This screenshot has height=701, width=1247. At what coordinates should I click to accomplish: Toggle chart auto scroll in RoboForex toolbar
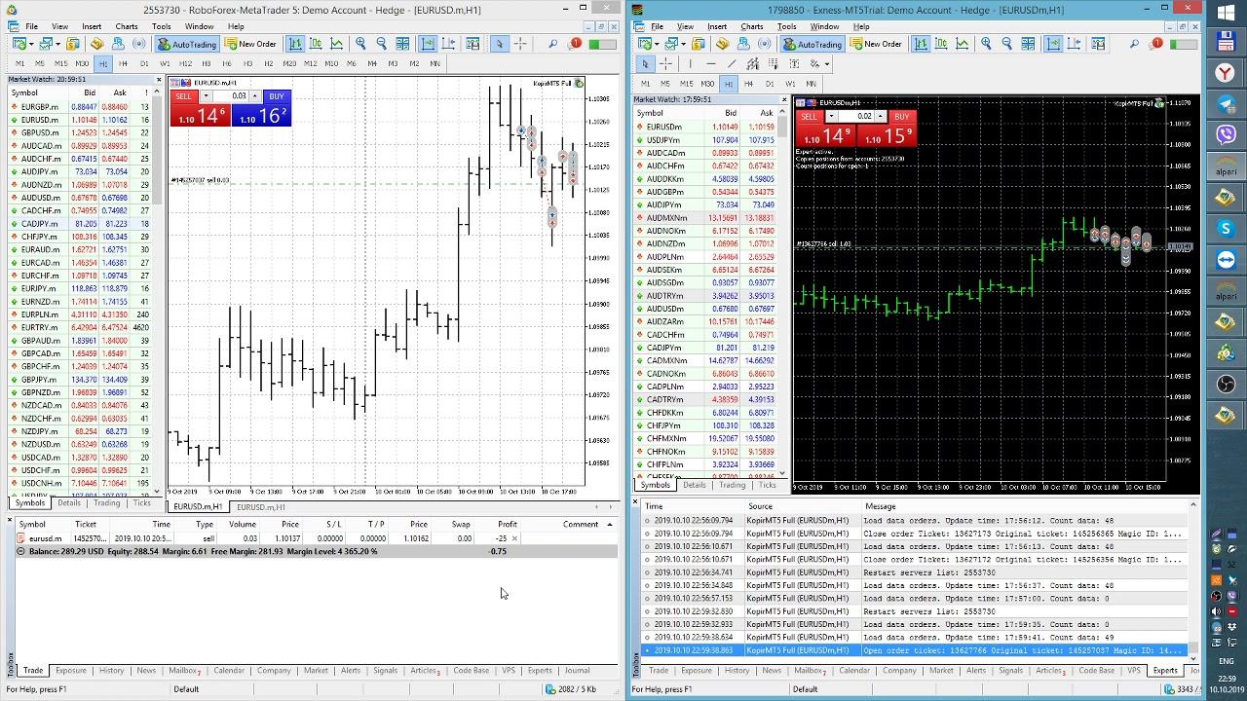(428, 44)
